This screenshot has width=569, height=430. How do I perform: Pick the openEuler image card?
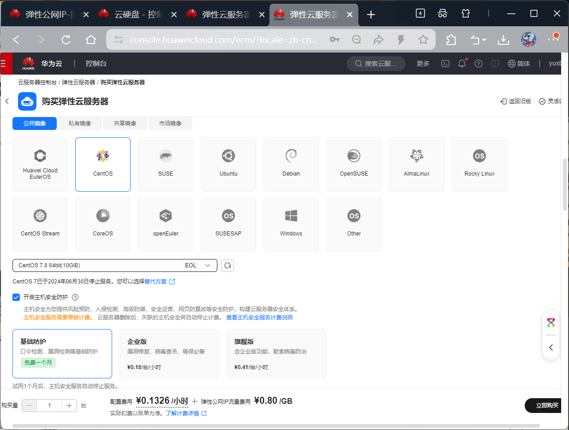point(166,224)
